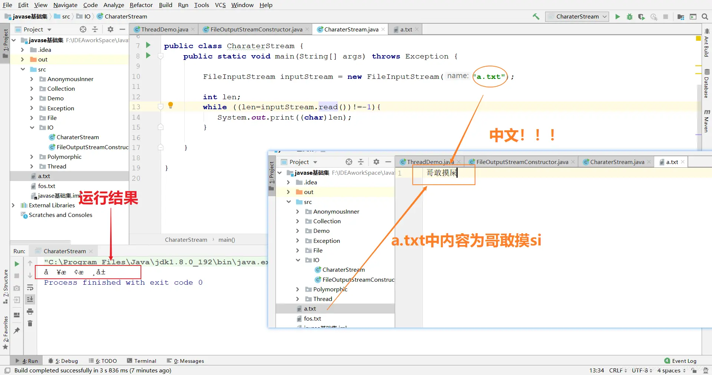Image resolution: width=712 pixels, height=375 pixels.
Task: Expand External Libraries node
Action: tap(13, 205)
